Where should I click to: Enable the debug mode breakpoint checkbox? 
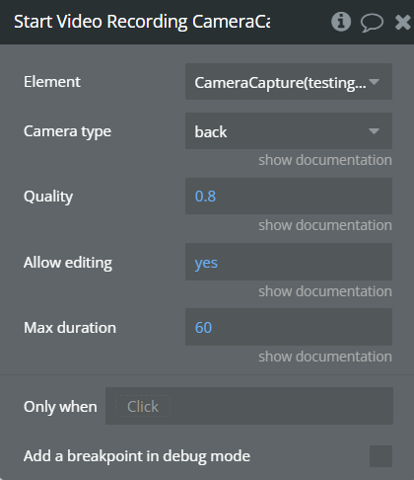pyautogui.click(x=380, y=456)
